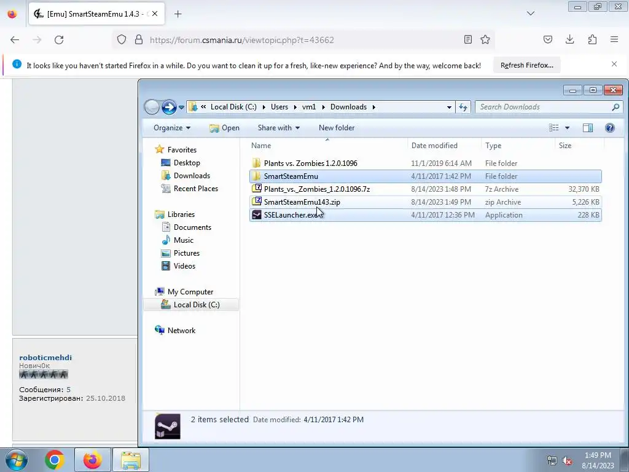The width and height of the screenshot is (629, 472).
Task: Open Explorer help question mark icon
Action: coord(610,128)
